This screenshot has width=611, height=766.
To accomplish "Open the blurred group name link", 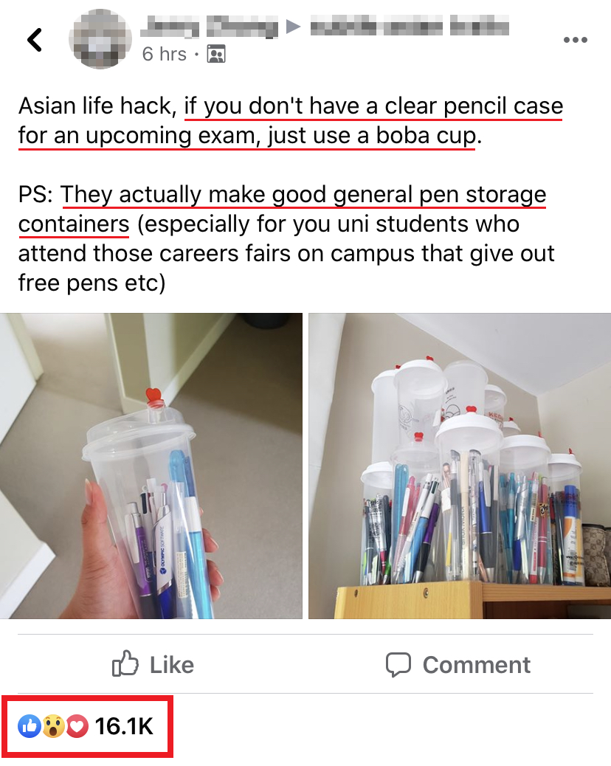I will 410,26.
